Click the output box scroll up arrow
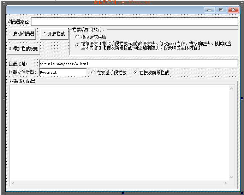244x195 pixels. pos(232,88)
